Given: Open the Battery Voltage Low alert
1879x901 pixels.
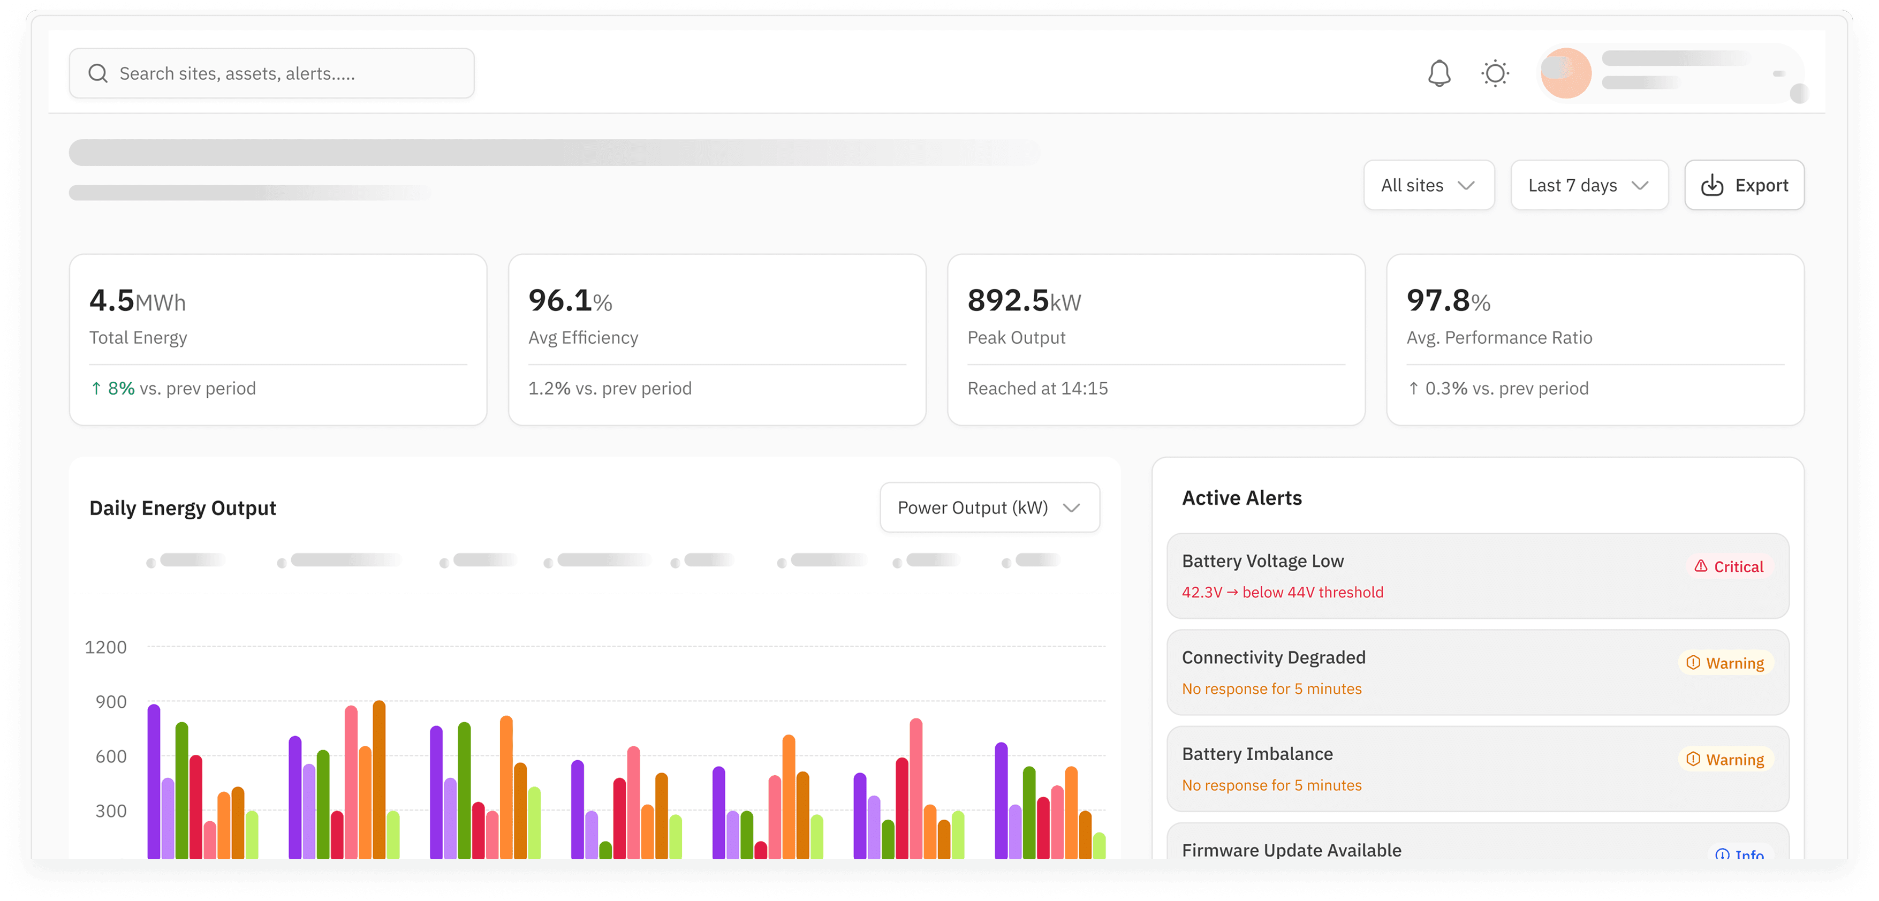Looking at the screenshot, I should [x=1477, y=576].
